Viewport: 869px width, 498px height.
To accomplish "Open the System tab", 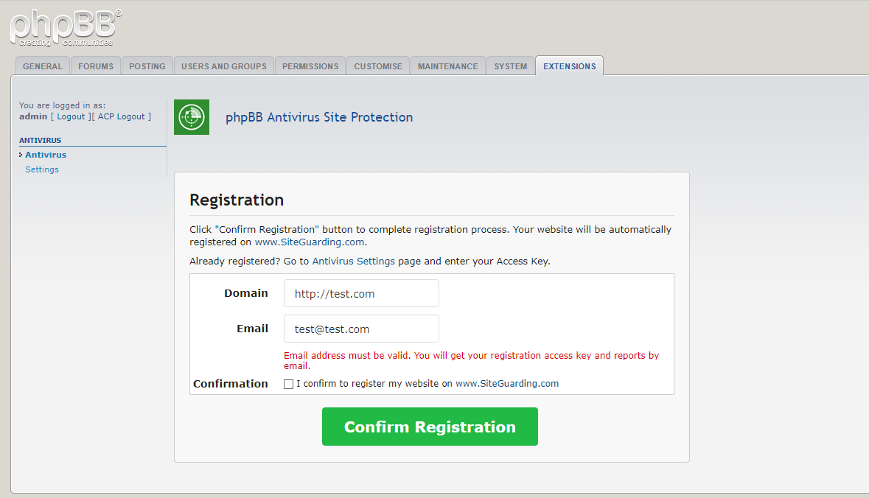I will (x=511, y=66).
